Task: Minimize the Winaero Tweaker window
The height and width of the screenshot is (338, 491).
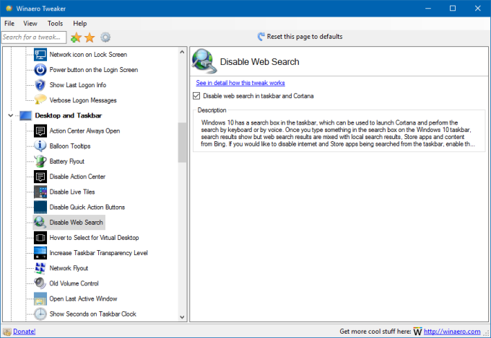Action: 428,9
